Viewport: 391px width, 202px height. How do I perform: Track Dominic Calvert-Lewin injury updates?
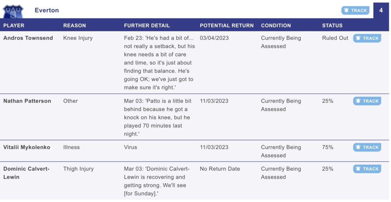point(367,169)
